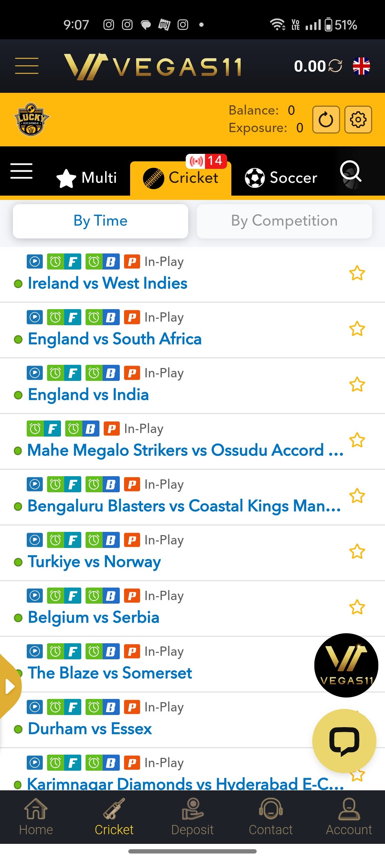Click the circular reload button near Balance

click(x=326, y=120)
